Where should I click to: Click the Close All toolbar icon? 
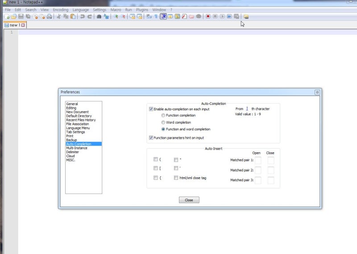(42, 17)
